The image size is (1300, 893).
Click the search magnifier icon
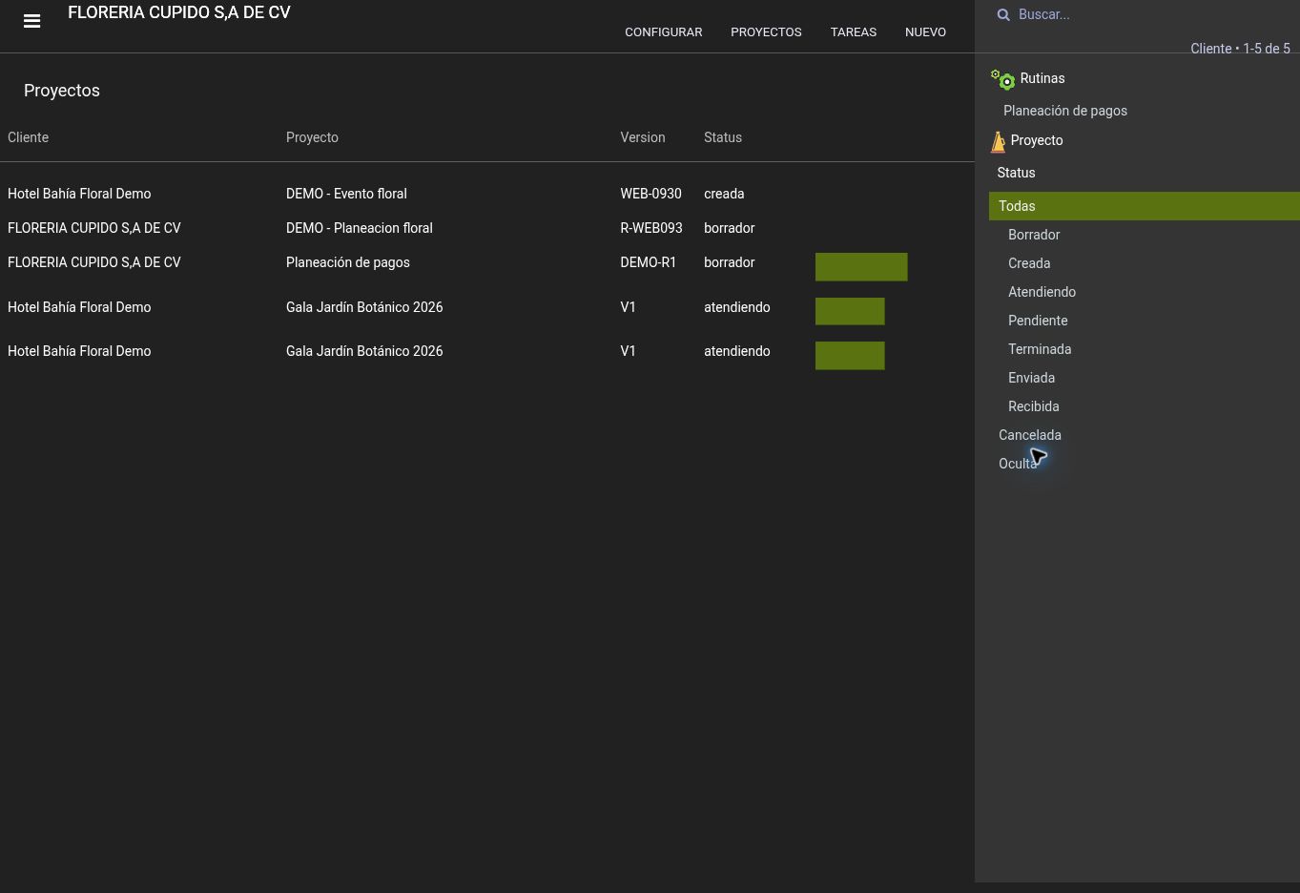(1003, 14)
